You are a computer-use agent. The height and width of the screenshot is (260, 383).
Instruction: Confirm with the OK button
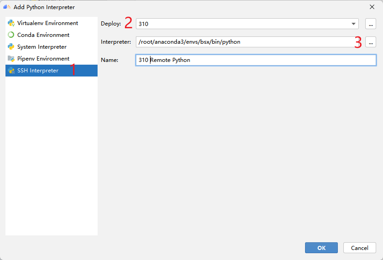click(321, 248)
